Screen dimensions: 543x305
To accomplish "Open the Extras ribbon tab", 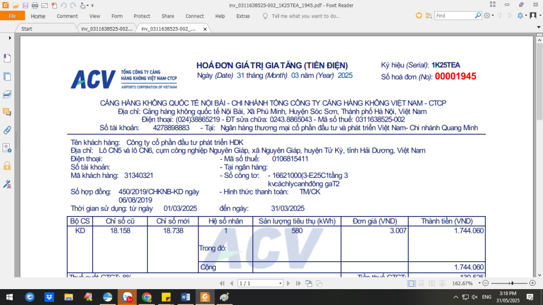I will point(243,16).
